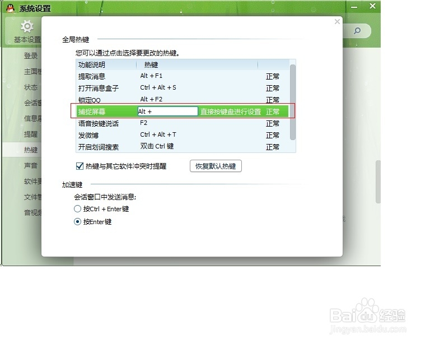Click hotkey value Ctrl + Alt + S
Image resolution: width=430 pixels, height=344 pixels.
pyautogui.click(x=158, y=87)
